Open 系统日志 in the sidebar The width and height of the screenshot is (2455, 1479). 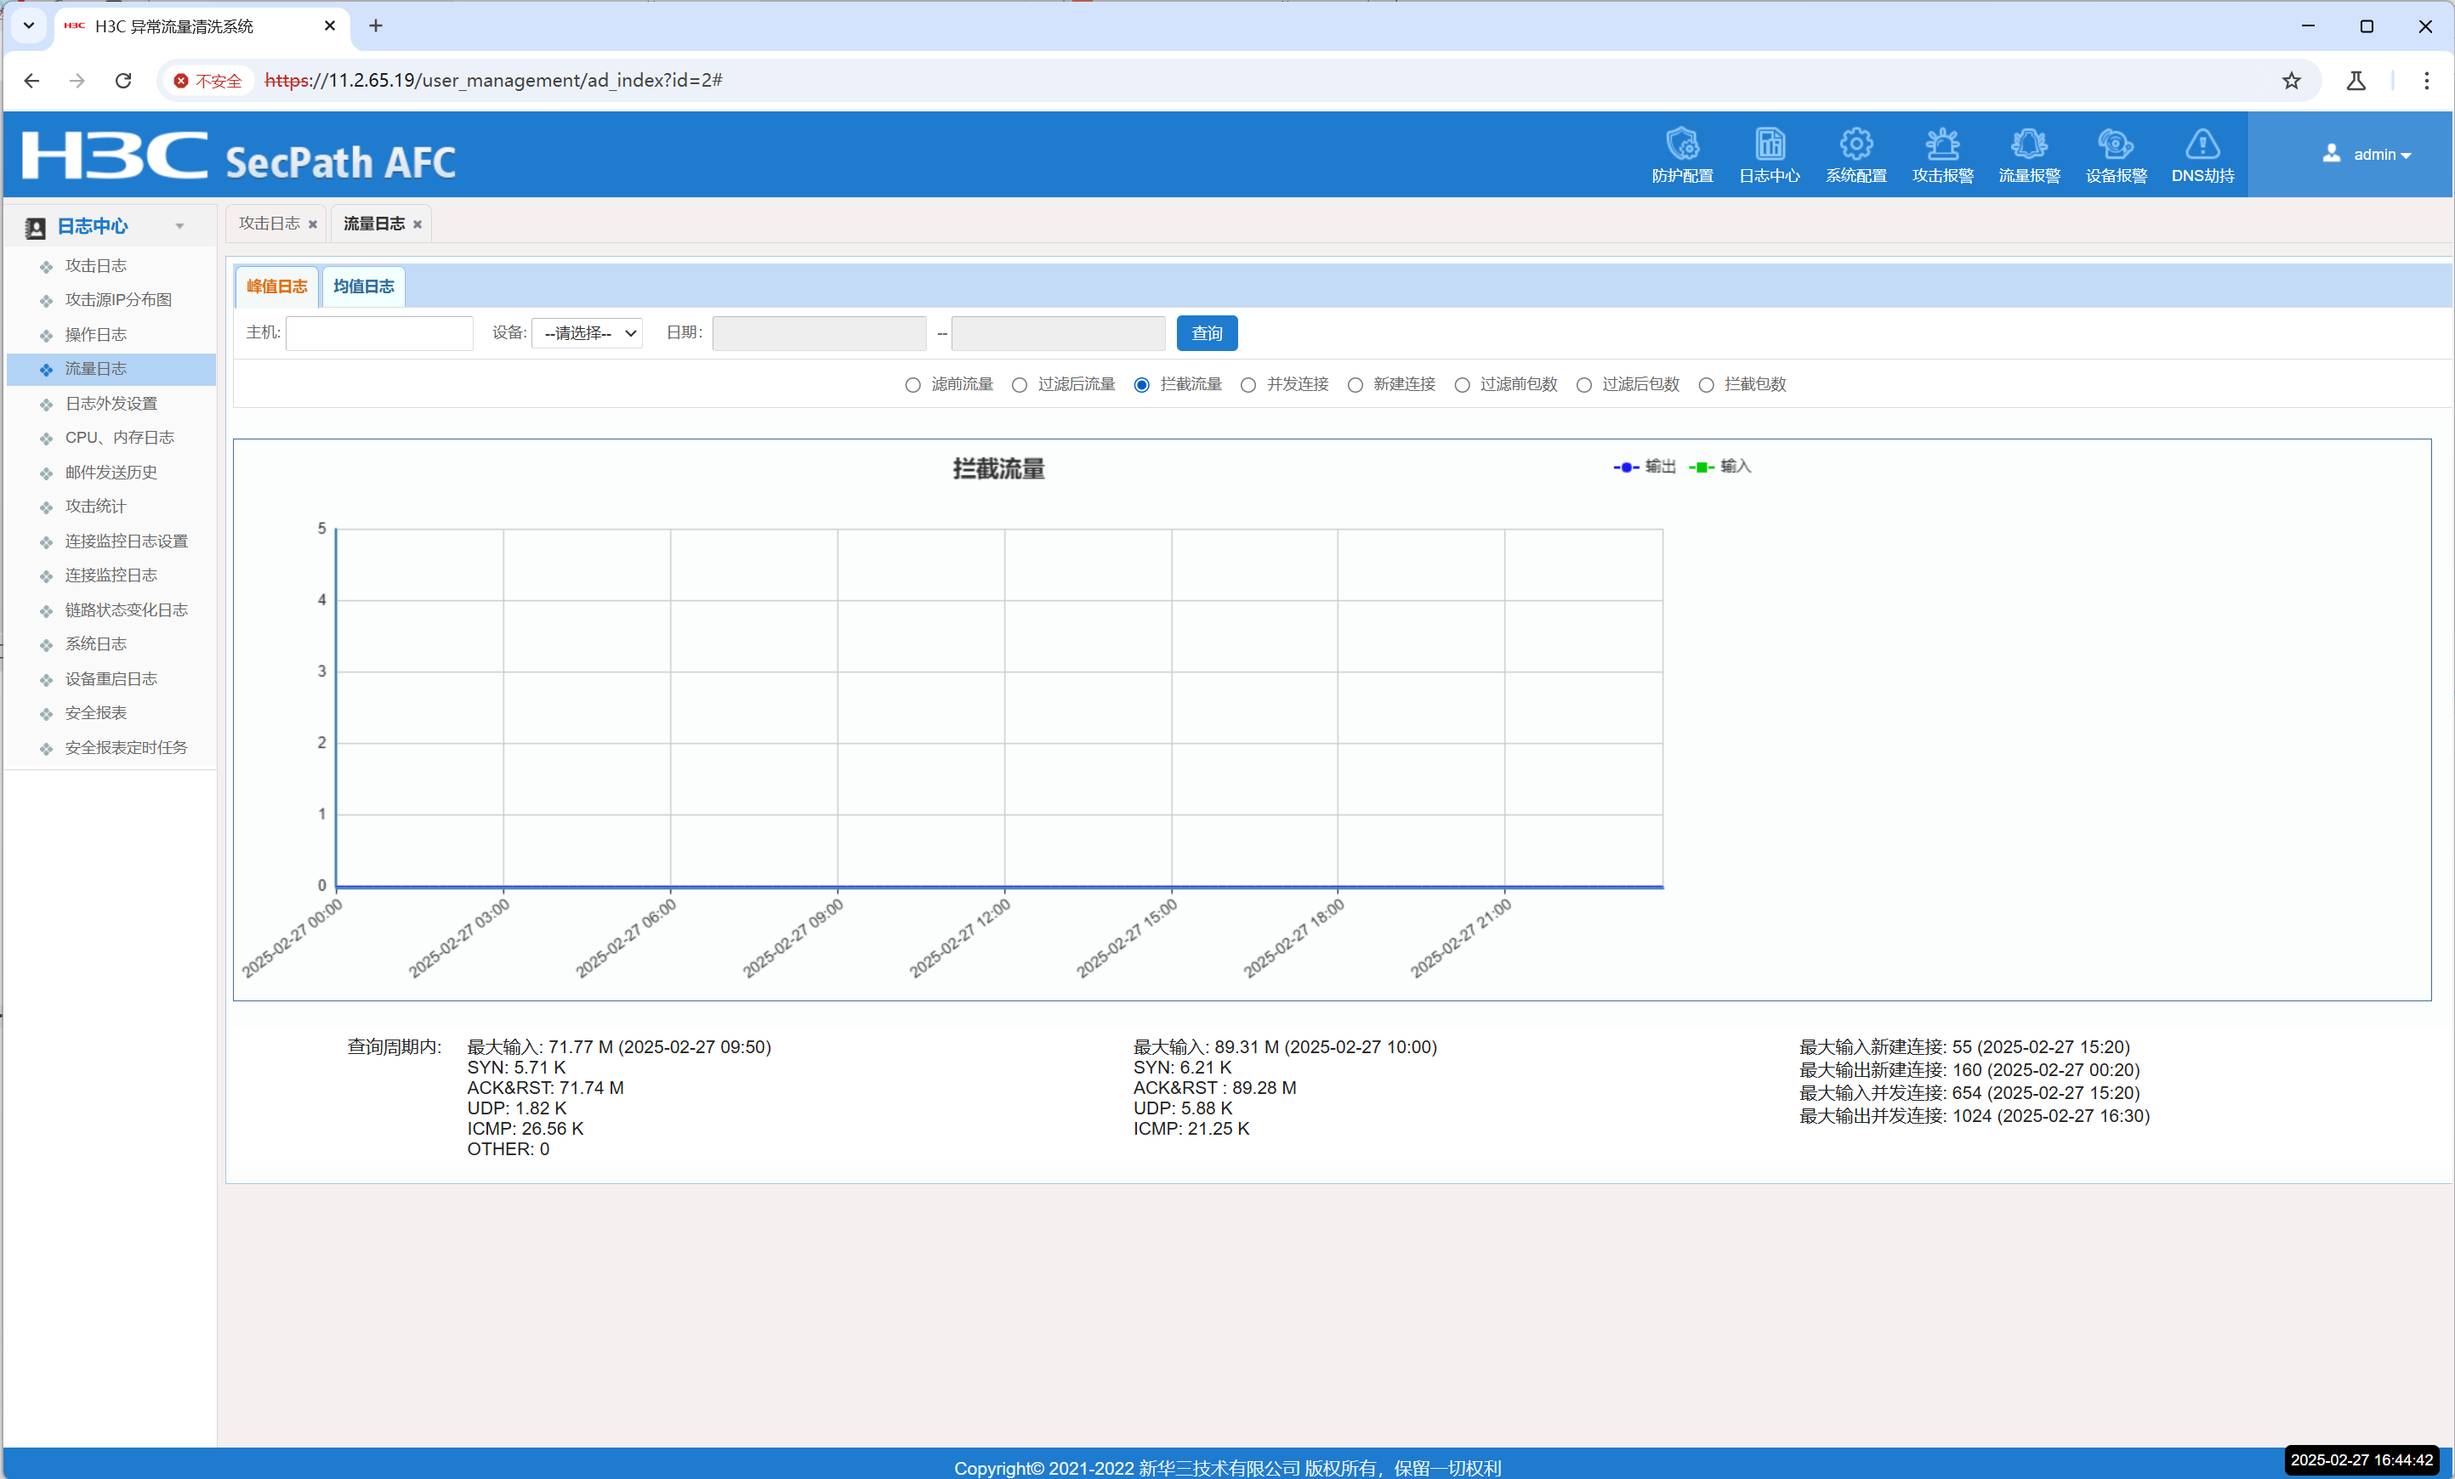coord(95,643)
